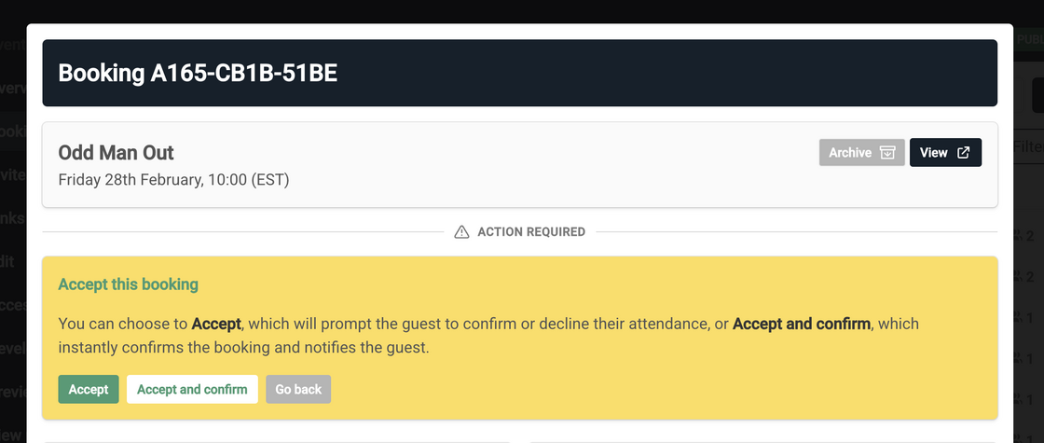Click bold Accept and confirm in the description

[802, 324]
